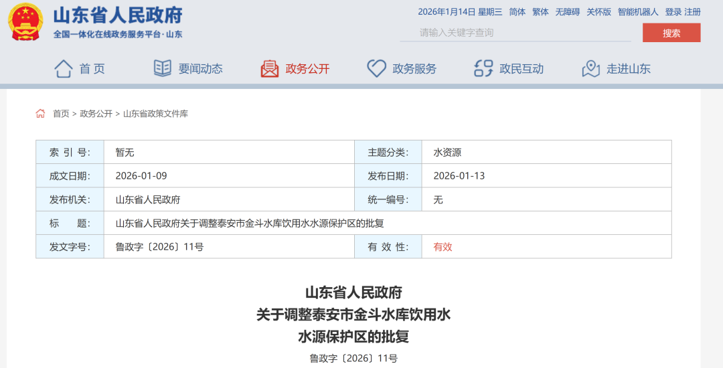This screenshot has height=368, width=723.
Task: Switch to 繁体 Chinese display
Action: [540, 12]
